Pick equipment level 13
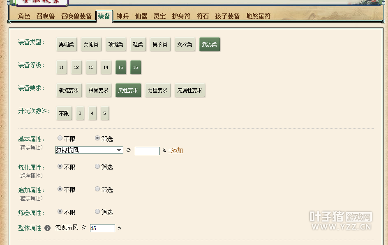The image size is (388, 245). [91, 67]
